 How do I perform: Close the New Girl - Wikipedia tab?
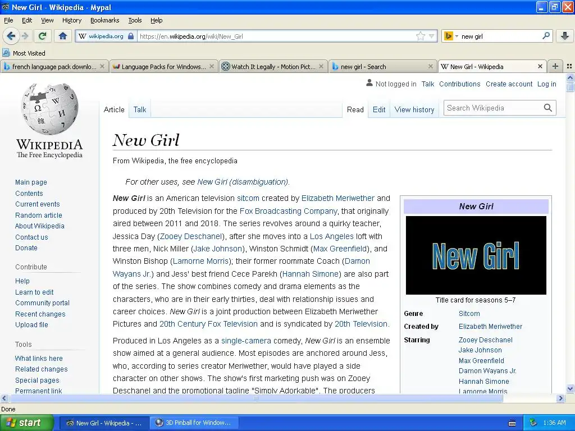coord(540,66)
